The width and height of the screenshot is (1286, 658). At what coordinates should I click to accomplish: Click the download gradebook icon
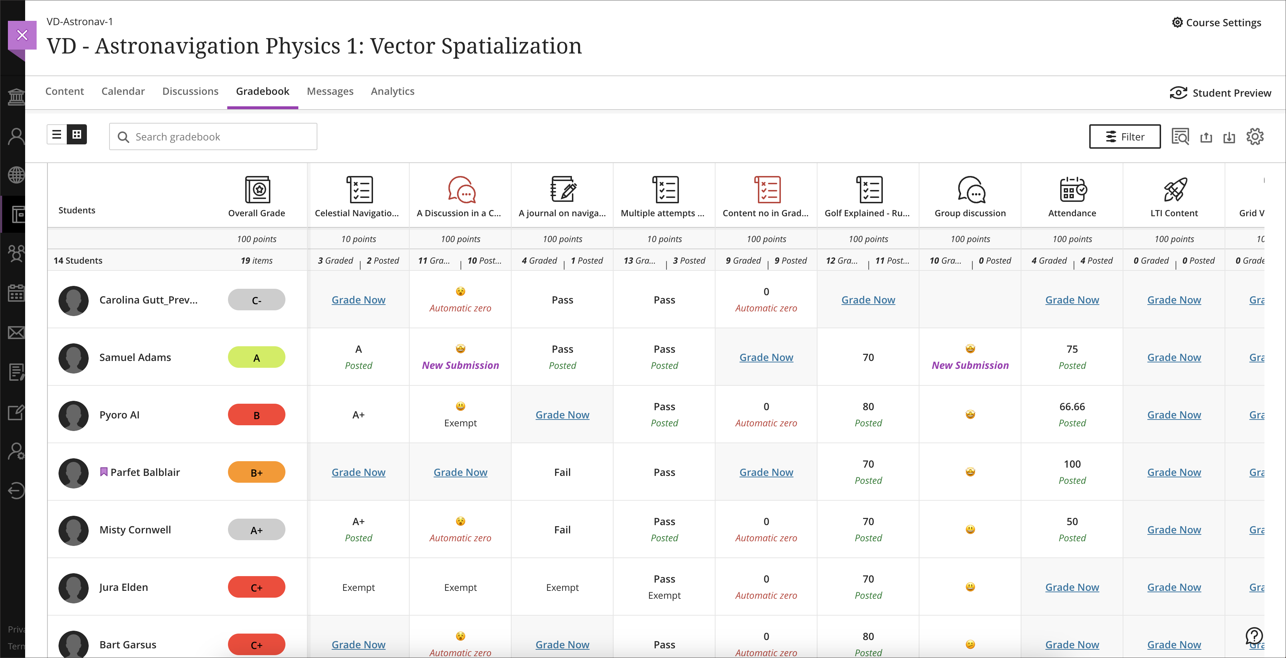pyautogui.click(x=1229, y=137)
